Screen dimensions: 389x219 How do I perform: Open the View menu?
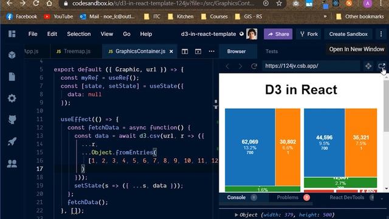click(x=107, y=34)
